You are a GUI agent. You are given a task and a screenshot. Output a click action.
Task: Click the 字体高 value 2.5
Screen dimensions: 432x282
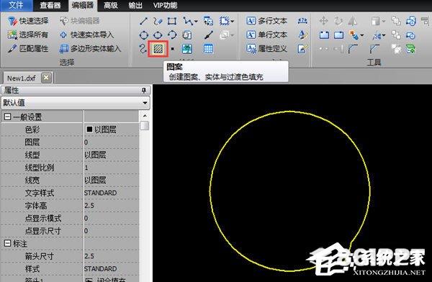[111, 206]
